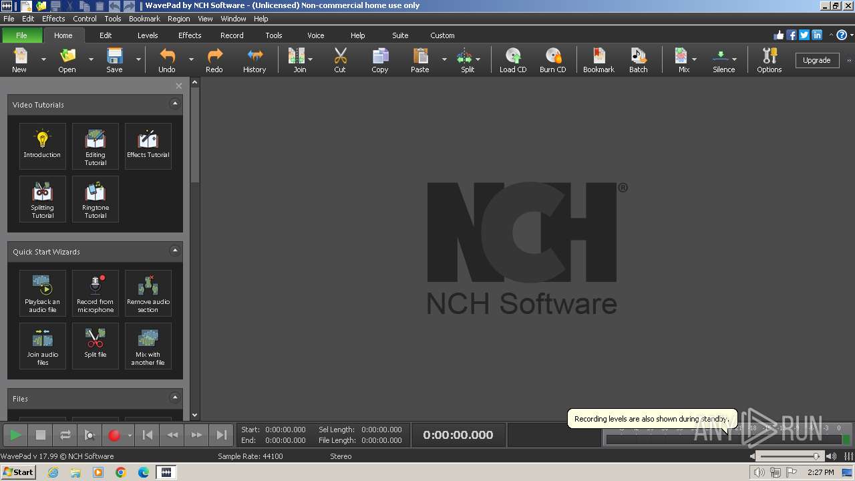Screen dimensions: 855x481
Task: Go to start of file button
Action: pyautogui.click(x=148, y=435)
